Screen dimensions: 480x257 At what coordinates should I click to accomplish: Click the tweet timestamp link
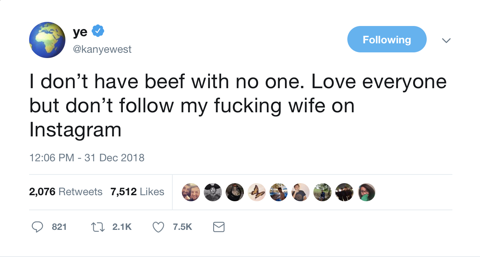[87, 158]
